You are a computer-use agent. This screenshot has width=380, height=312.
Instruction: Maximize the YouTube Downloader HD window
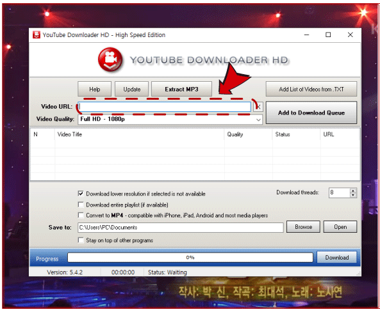tap(328, 35)
